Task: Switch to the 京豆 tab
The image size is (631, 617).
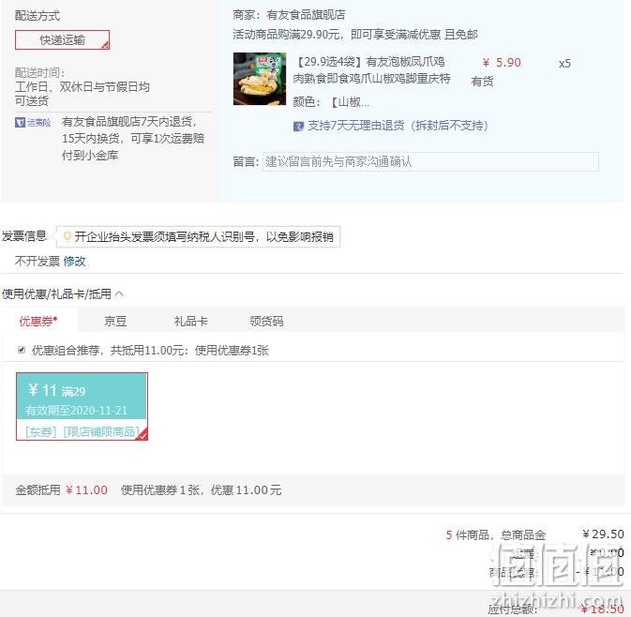Action: [x=115, y=321]
